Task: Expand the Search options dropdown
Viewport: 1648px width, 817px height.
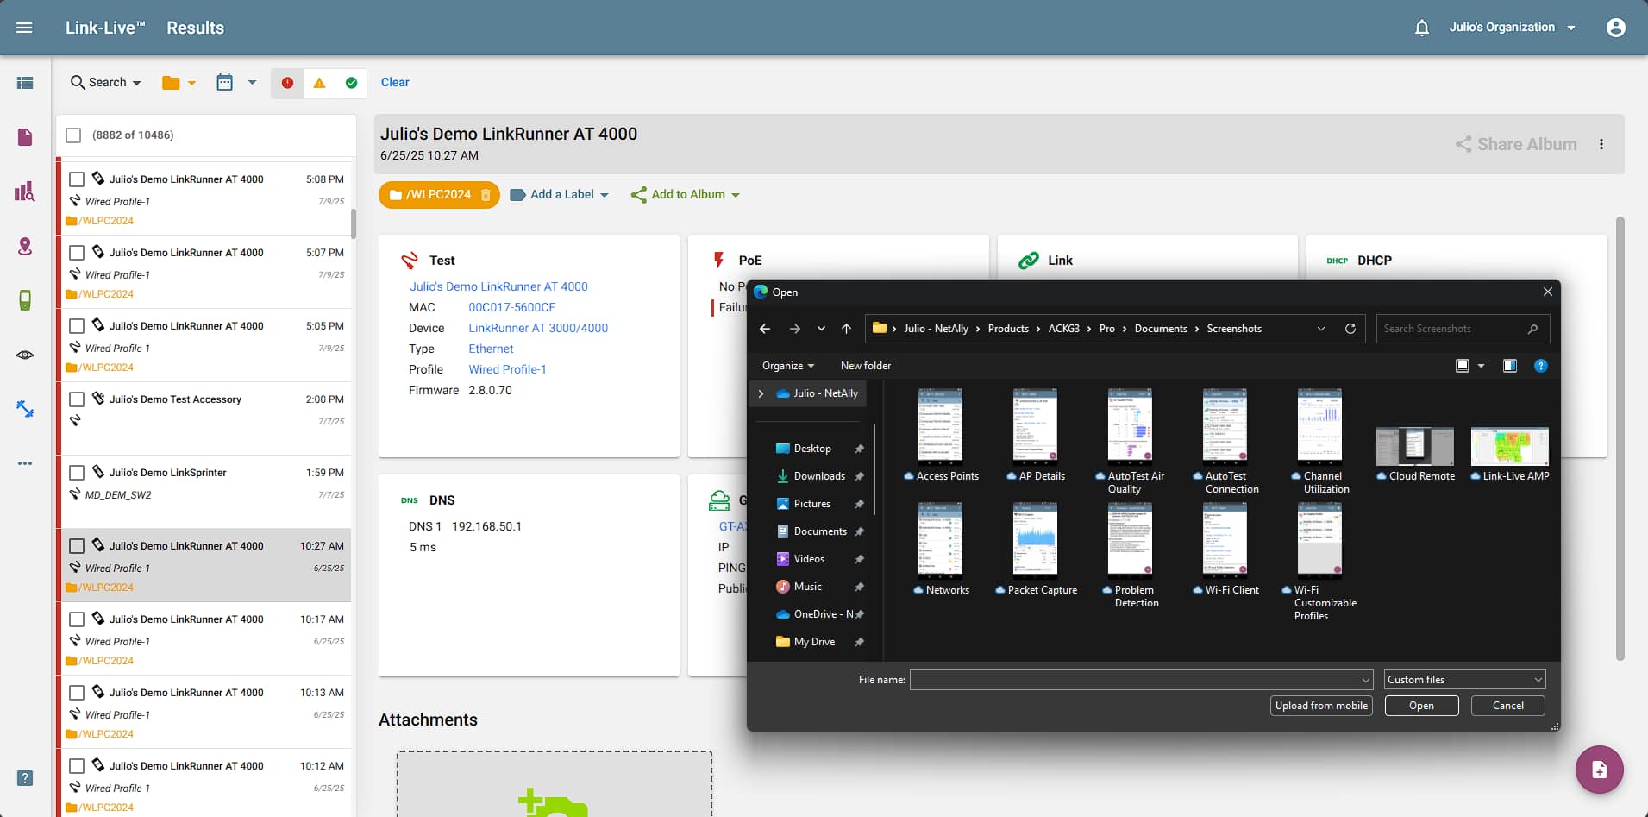Action: click(105, 82)
